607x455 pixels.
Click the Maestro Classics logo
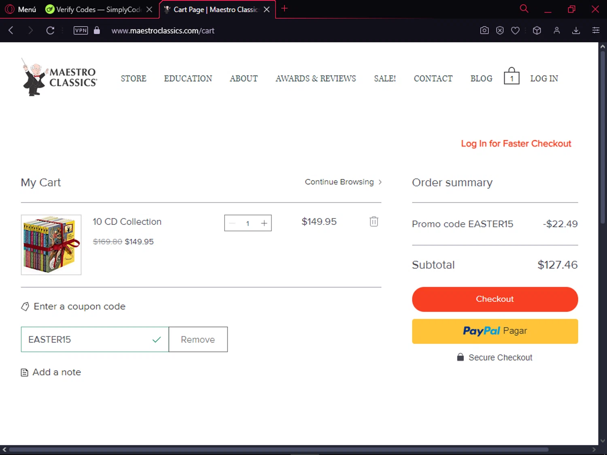[59, 77]
